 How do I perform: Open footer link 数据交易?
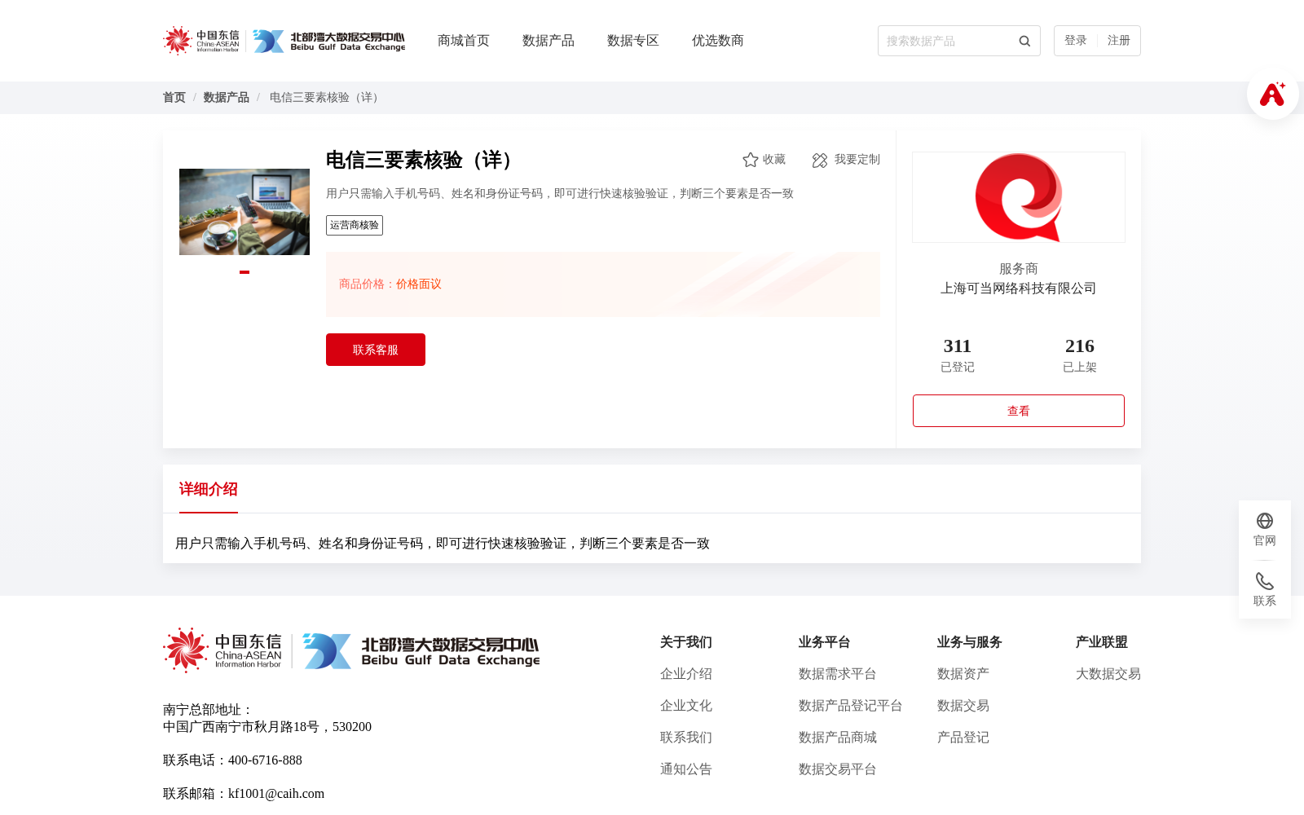[x=963, y=706]
